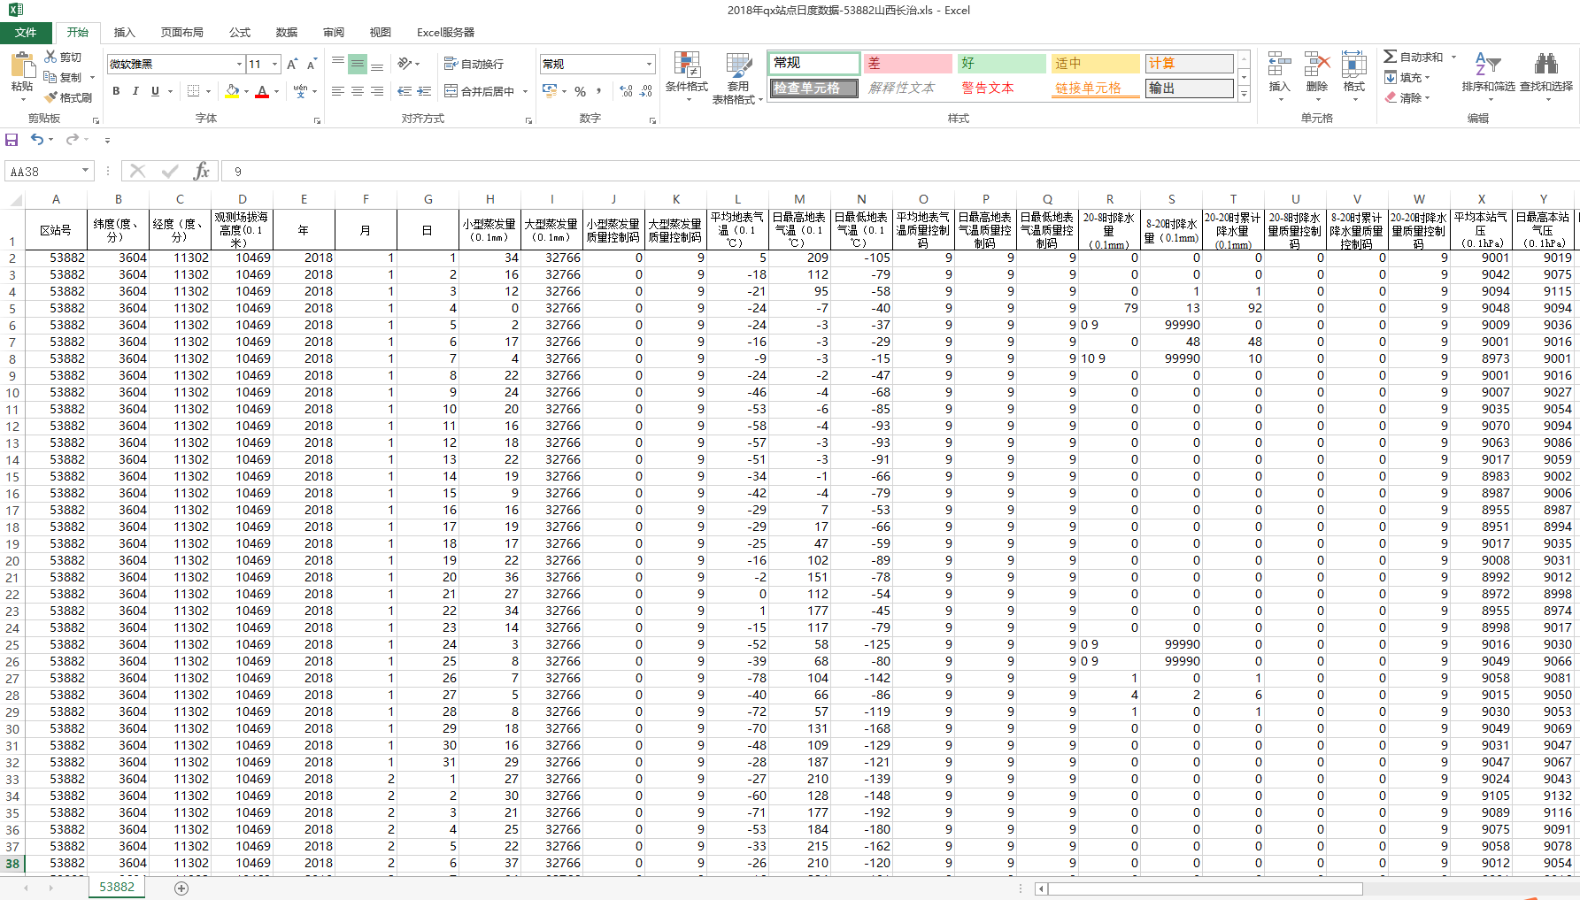Image resolution: width=1580 pixels, height=900 pixels.
Task: Cut selection with the 剪切 scissors icon
Action: [x=51, y=58]
